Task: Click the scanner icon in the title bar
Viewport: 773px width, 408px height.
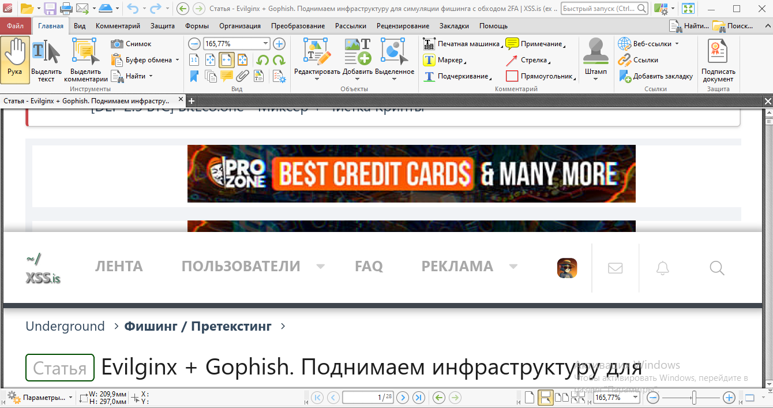Action: click(105, 9)
